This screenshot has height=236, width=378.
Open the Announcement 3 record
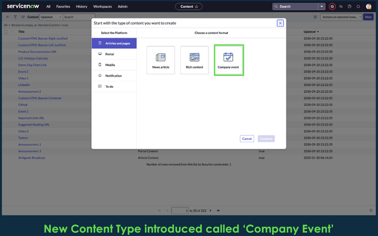pyautogui.click(x=30, y=151)
